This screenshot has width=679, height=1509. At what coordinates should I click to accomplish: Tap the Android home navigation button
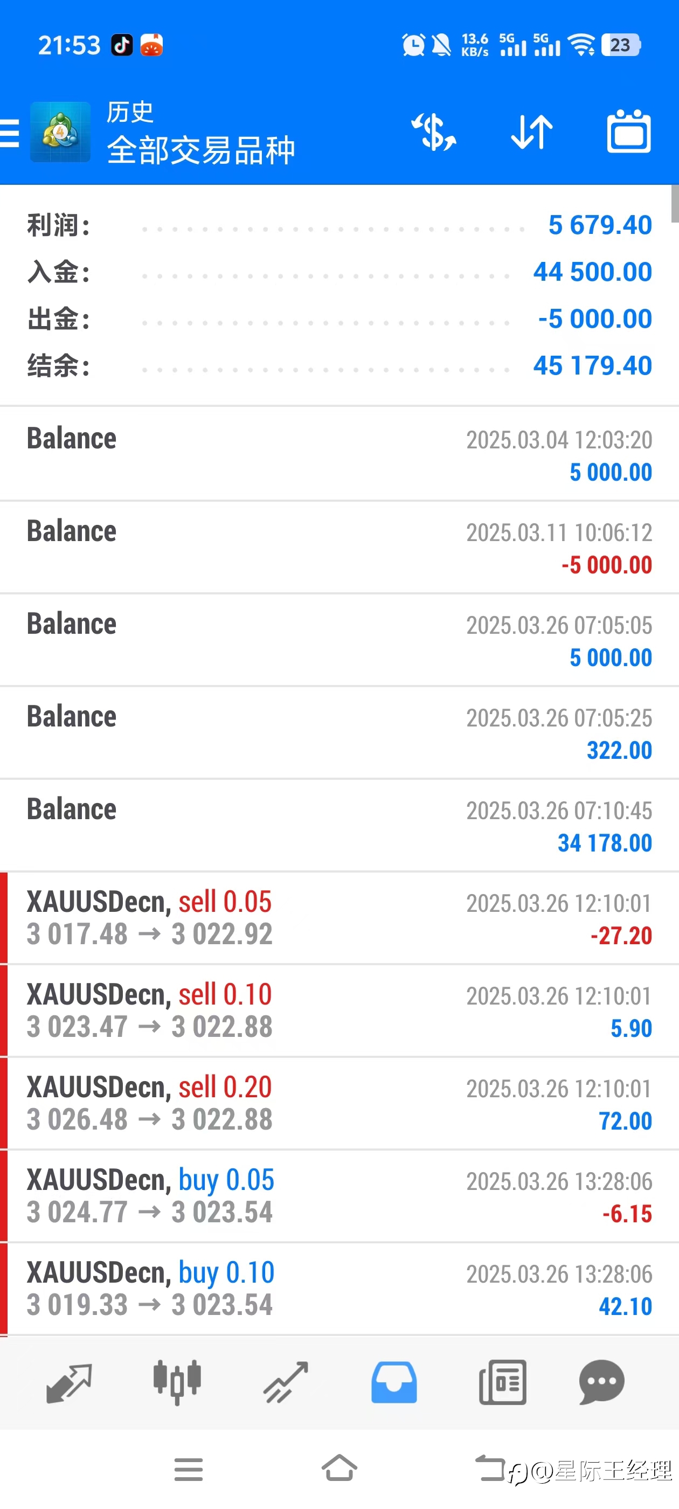[339, 1469]
